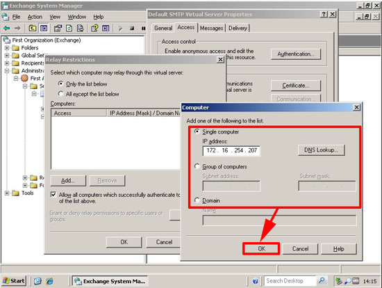This screenshot has height=288, width=382.
Task: Open the Exchange System Manager menu bar app icon
Action: pos(6,17)
